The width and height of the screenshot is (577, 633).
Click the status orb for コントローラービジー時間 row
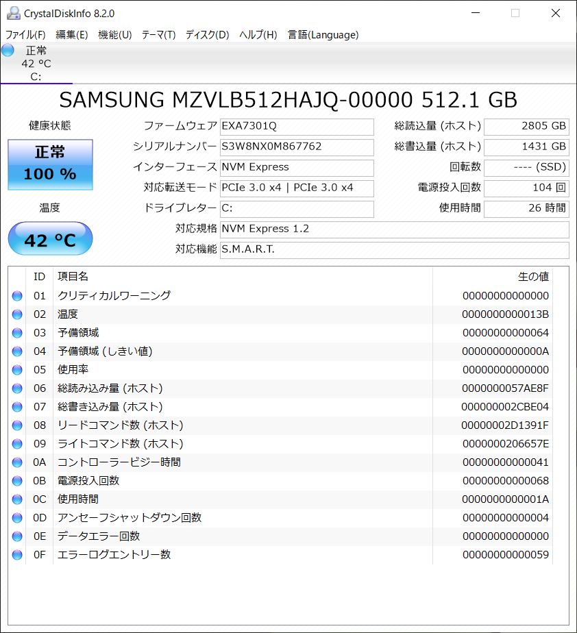pos(17,462)
